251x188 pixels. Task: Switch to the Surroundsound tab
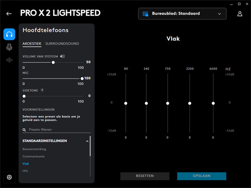pos(62,43)
